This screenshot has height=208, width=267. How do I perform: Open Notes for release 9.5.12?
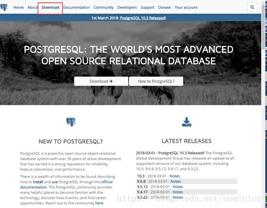tap(178, 187)
